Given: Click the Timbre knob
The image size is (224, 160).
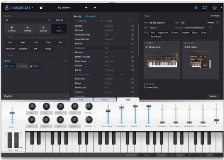Looking at the screenshot, I should click(x=32, y=106).
